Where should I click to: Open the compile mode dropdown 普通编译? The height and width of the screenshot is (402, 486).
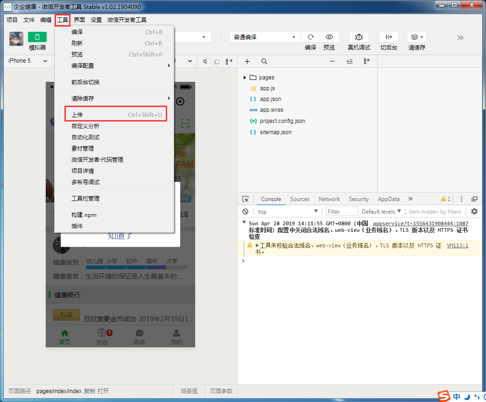265,37
